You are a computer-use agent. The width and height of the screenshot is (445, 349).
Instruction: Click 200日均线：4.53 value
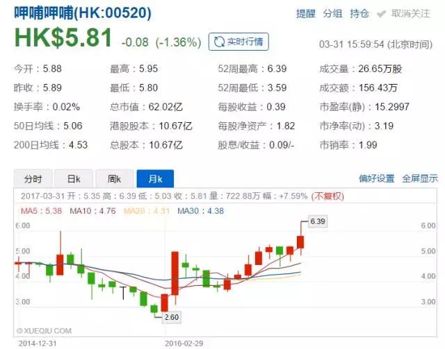click(x=51, y=145)
